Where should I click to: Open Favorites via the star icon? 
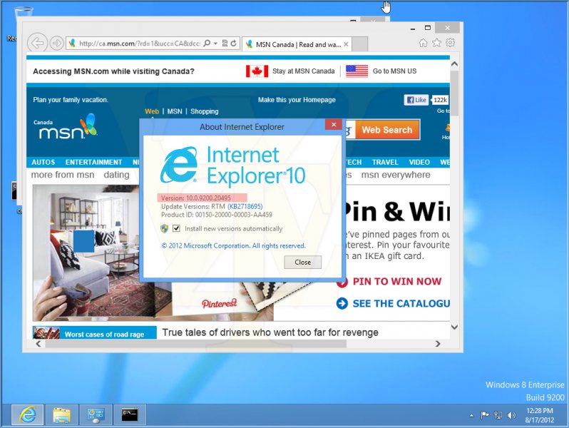[x=436, y=43]
